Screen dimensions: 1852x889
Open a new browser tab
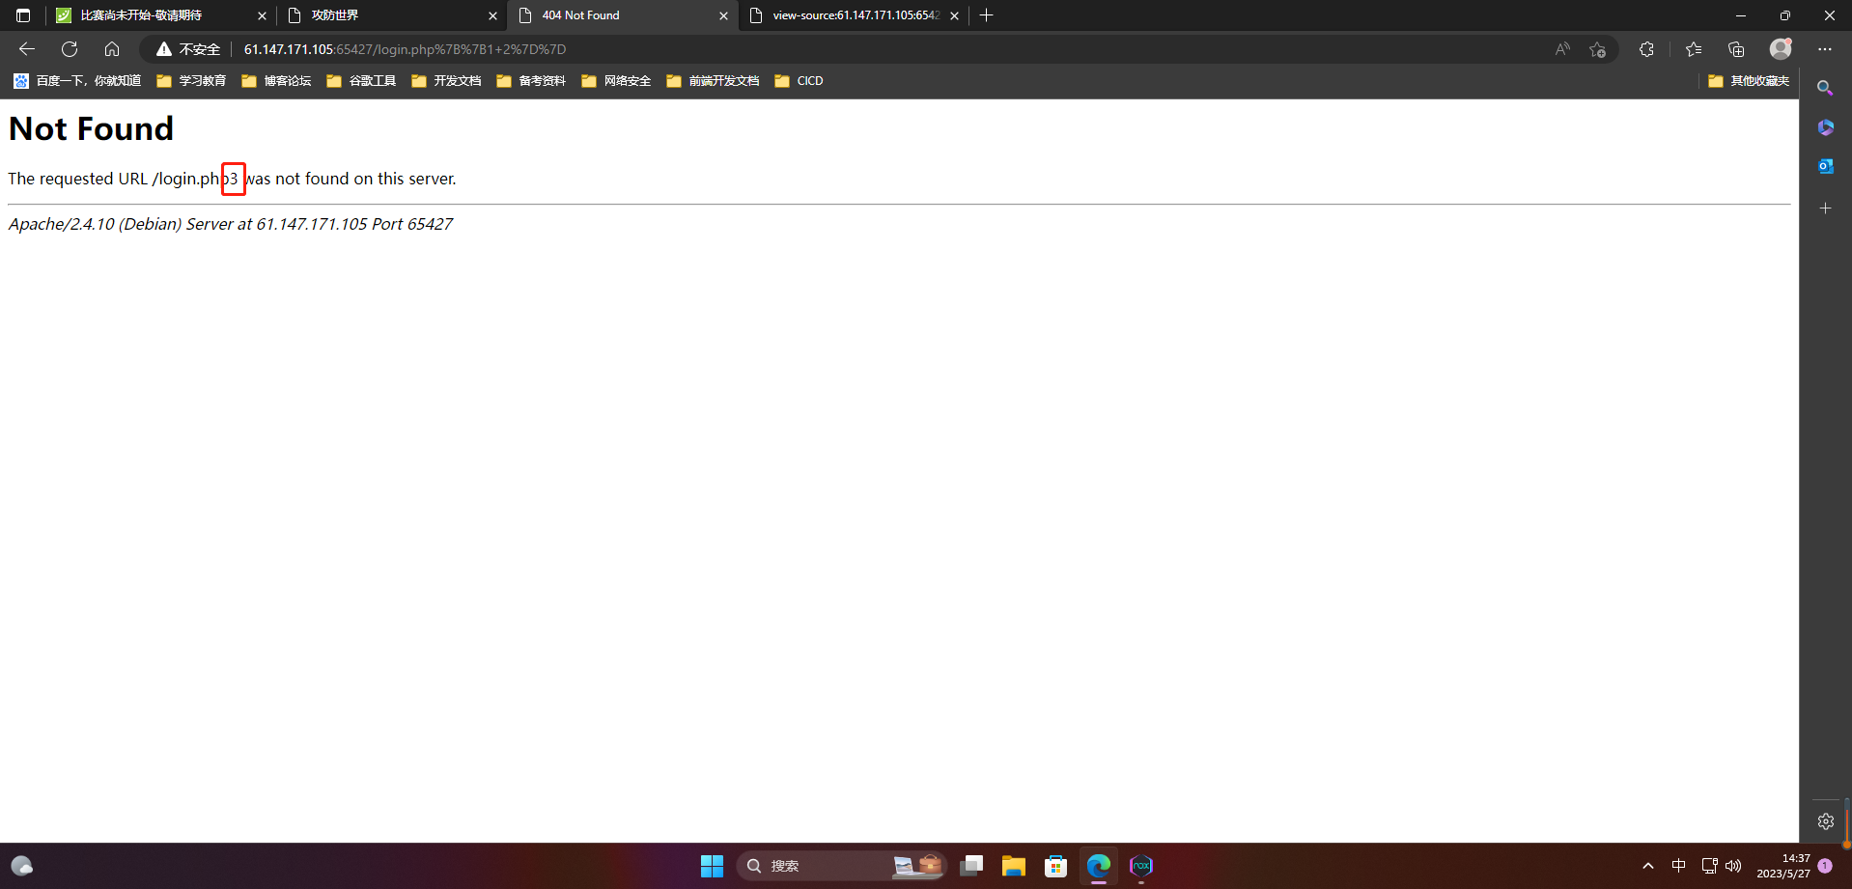[987, 15]
